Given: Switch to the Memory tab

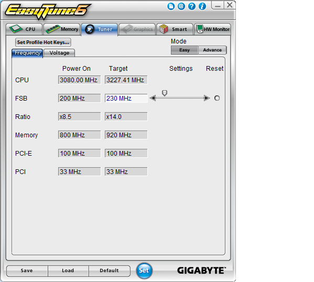Looking at the screenshot, I should (62, 29).
